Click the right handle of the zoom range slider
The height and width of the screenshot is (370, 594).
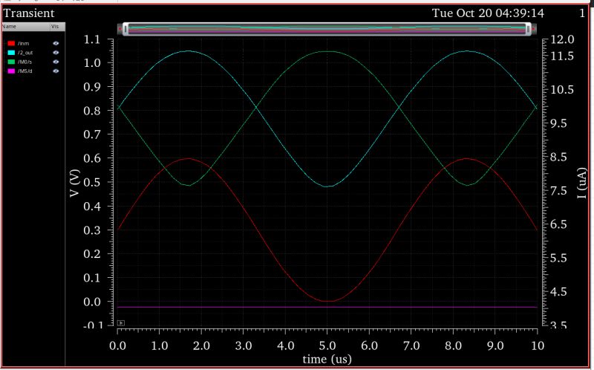coord(528,29)
